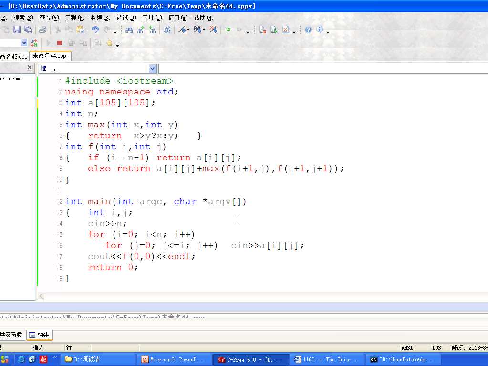Click the Copy toolbar icon
Viewport: 488px width, 366px height.
69,30
